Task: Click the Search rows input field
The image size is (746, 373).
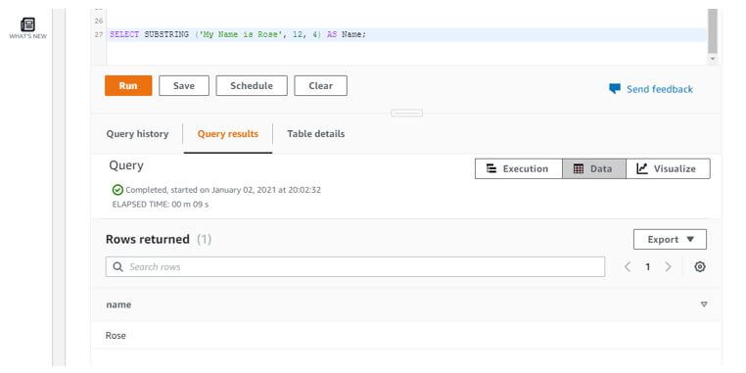Action: coord(355,267)
